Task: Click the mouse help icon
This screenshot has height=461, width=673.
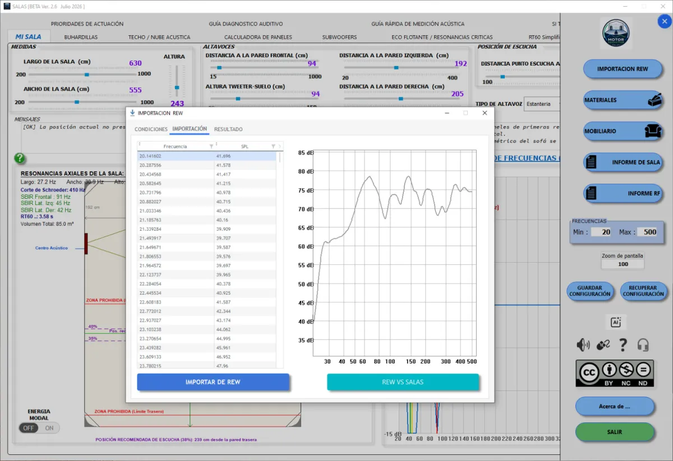Action: (603, 344)
